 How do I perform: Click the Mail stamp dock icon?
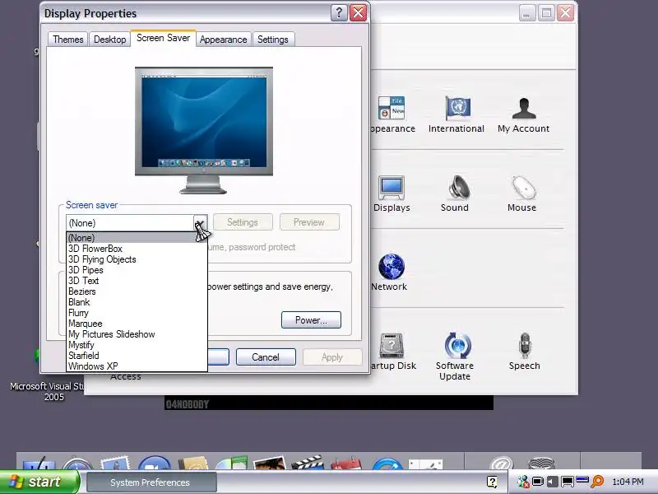(115, 463)
